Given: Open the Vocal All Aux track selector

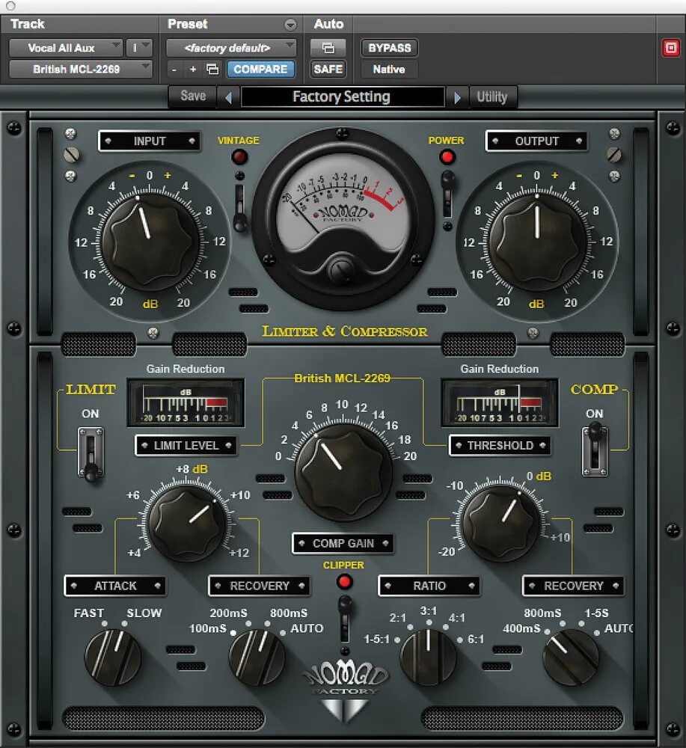Looking at the screenshot, I should (64, 47).
